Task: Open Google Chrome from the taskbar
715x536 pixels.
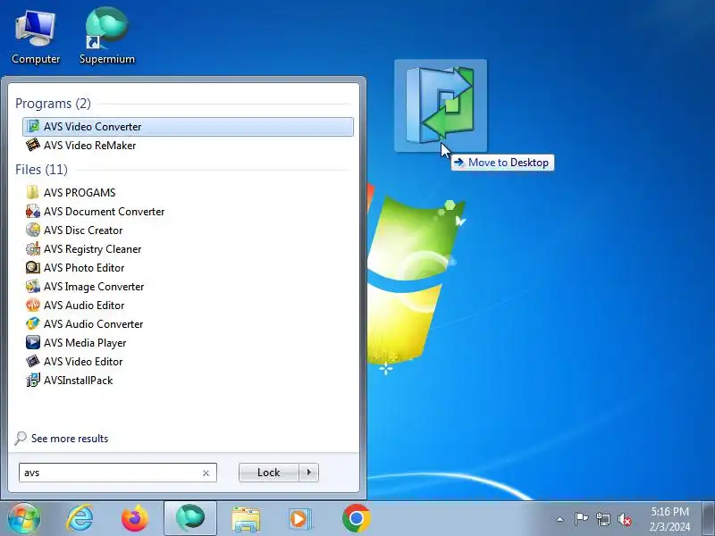Action: [356, 518]
